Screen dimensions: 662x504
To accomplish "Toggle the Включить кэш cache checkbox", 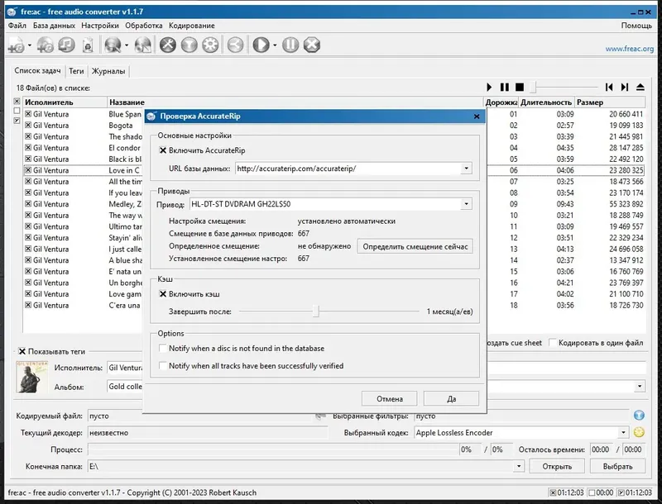I will [163, 293].
